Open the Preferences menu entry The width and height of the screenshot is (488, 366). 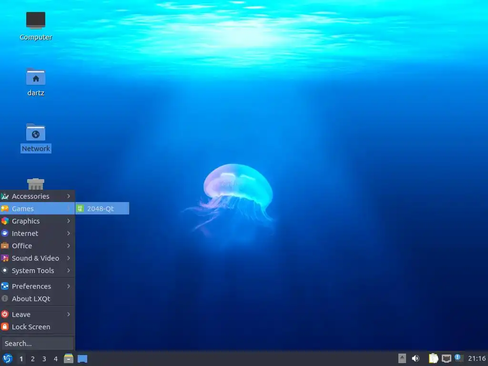pyautogui.click(x=37, y=286)
